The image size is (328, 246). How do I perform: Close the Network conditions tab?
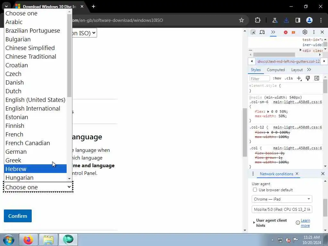[297, 174]
